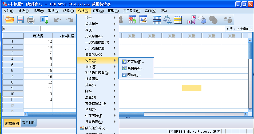Expand the 非参数检验(N) submenu
Image resolution: width=254 pixels, height=134 pixels.
(98, 103)
